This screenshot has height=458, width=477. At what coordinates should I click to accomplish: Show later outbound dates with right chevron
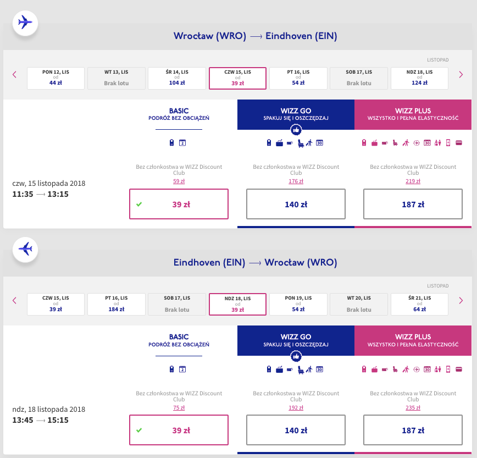[x=461, y=74]
